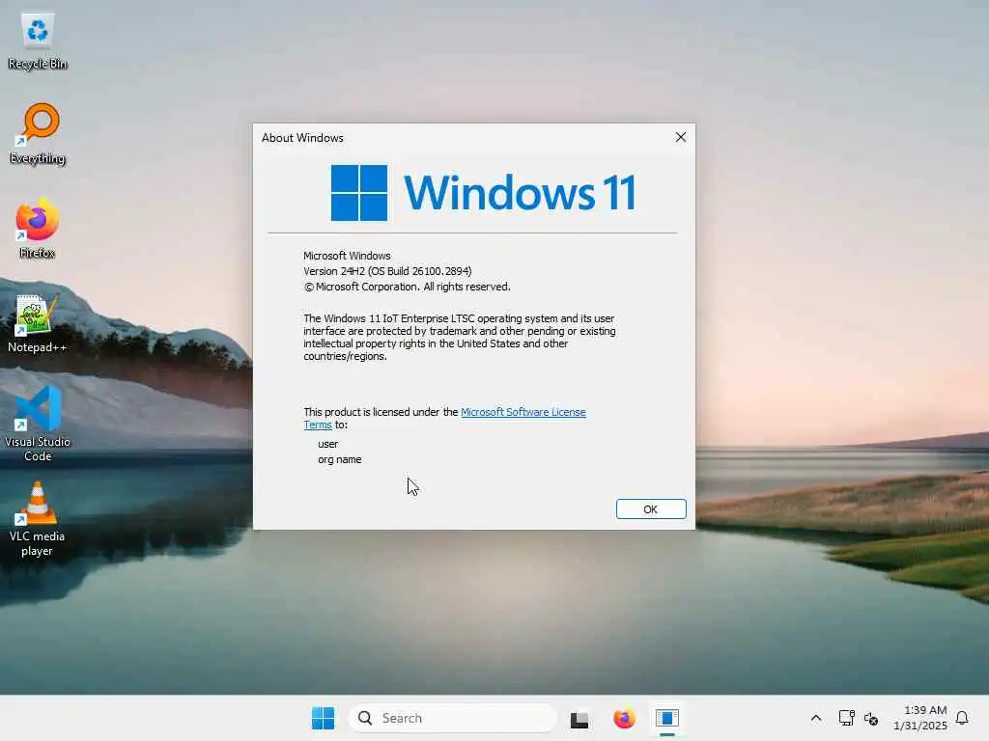
Task: Open Firefox from the taskbar
Action: tap(624, 718)
